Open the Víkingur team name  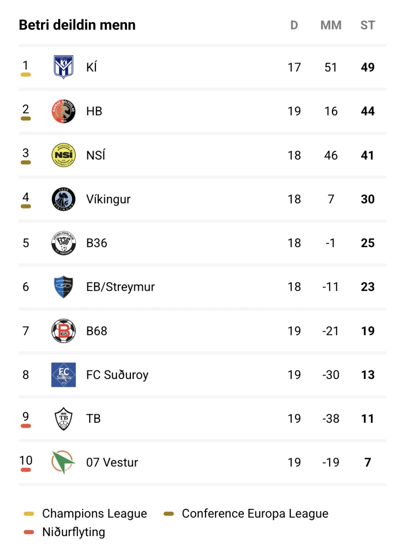108,199
